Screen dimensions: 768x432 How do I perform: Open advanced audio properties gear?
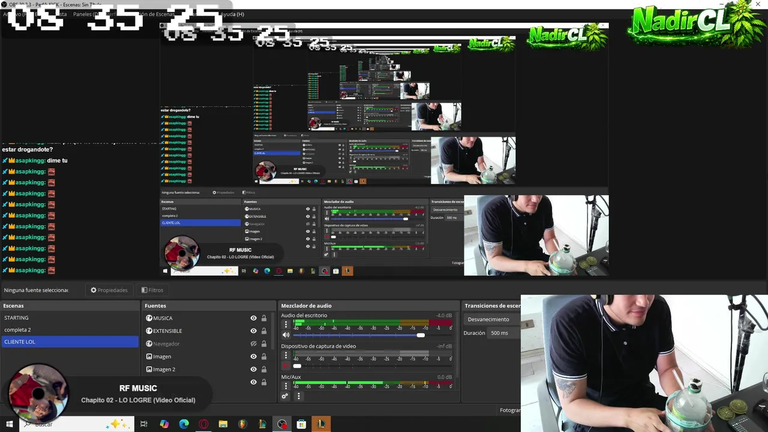(x=285, y=396)
